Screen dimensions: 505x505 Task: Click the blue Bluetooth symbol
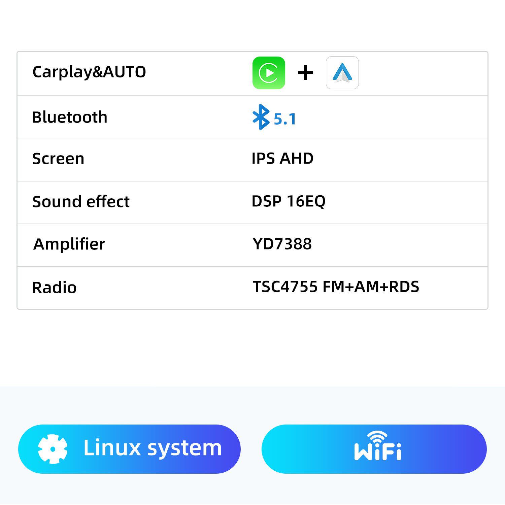point(261,117)
